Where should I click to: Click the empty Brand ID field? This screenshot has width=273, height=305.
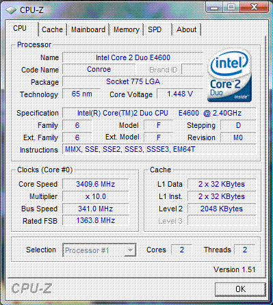(192, 69)
